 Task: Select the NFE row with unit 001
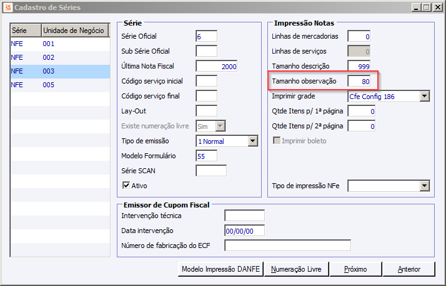click(56, 44)
